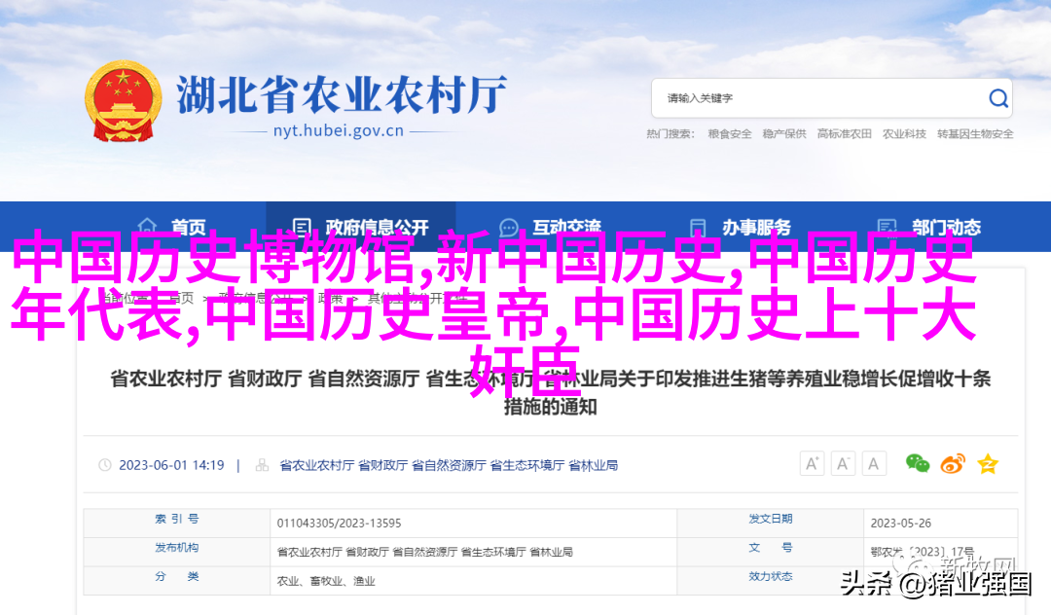Click the national emblem logo

pyautogui.click(x=123, y=102)
